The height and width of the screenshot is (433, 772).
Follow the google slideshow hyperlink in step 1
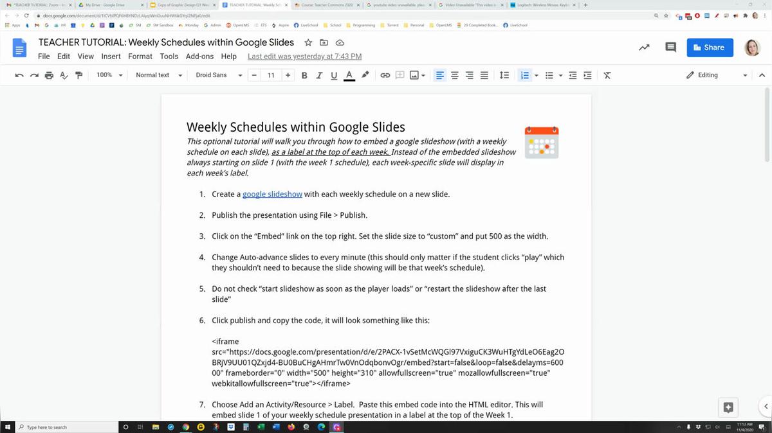[x=272, y=194]
